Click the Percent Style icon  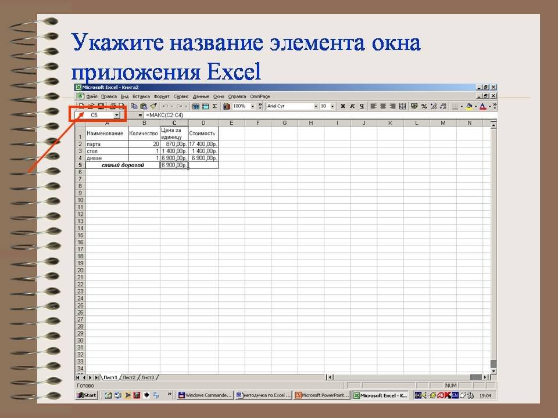[424, 106]
